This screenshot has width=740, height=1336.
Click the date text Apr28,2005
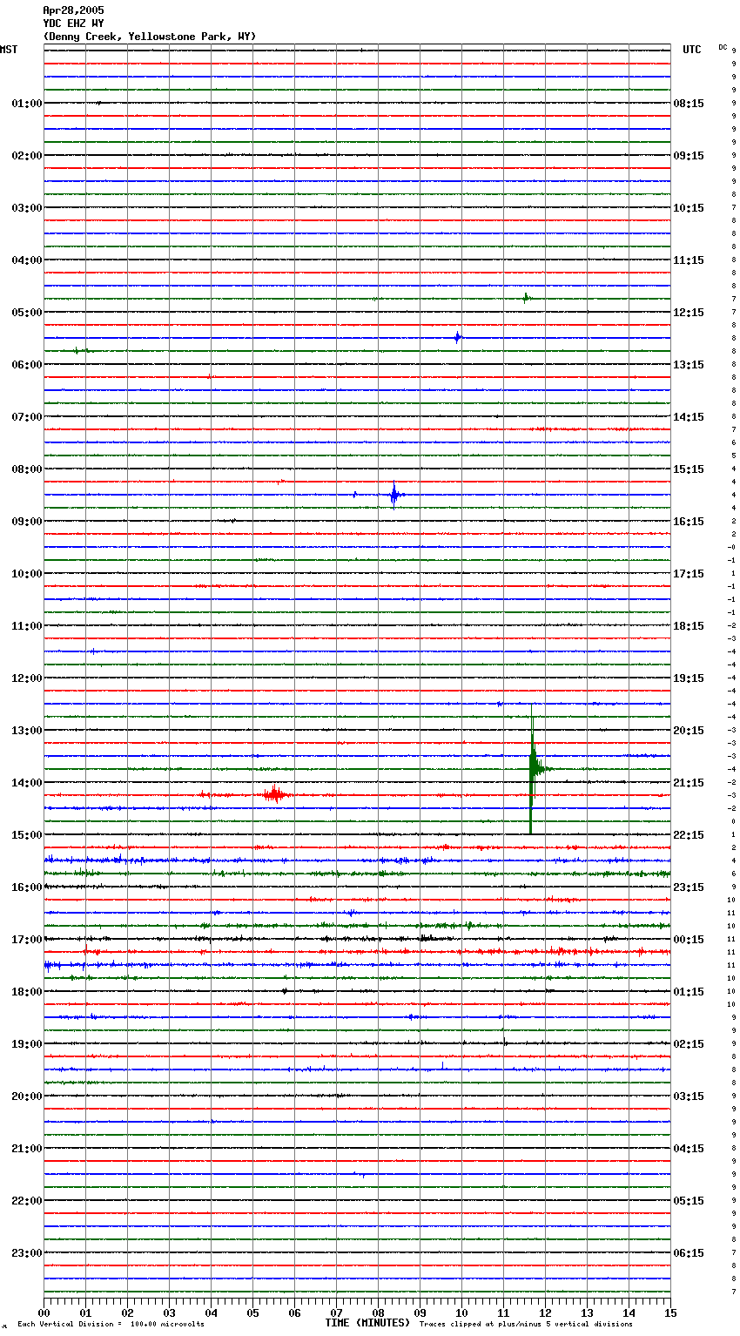(x=73, y=10)
